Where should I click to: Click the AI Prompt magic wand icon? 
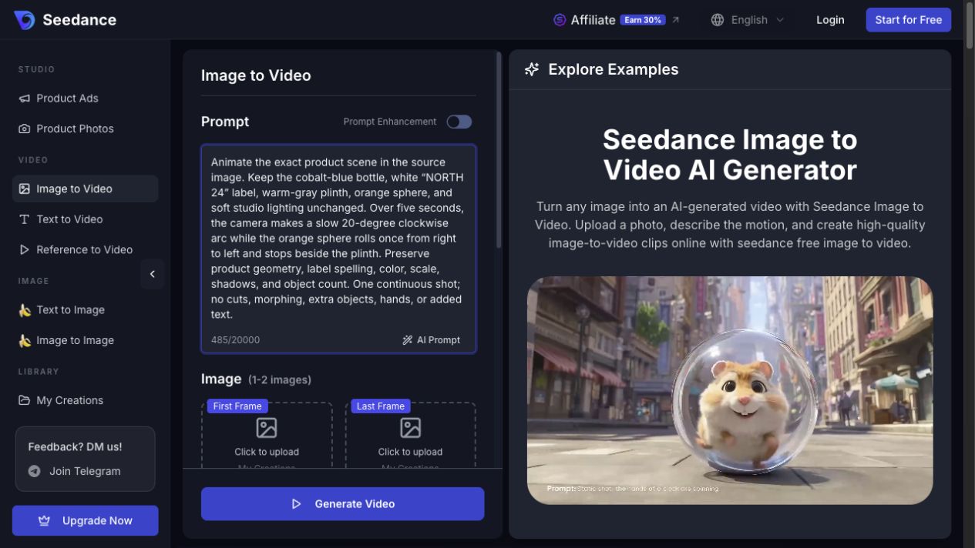click(x=408, y=340)
